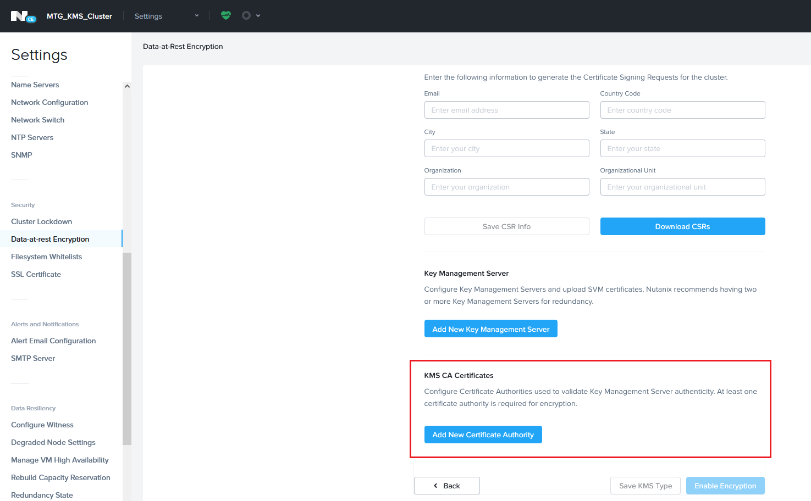Click Add New Certificate Authority
The height and width of the screenshot is (501, 811).
pos(483,435)
